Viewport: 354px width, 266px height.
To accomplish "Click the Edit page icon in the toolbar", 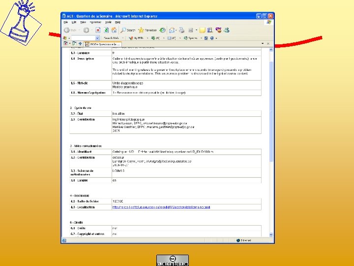I will coord(191,30).
